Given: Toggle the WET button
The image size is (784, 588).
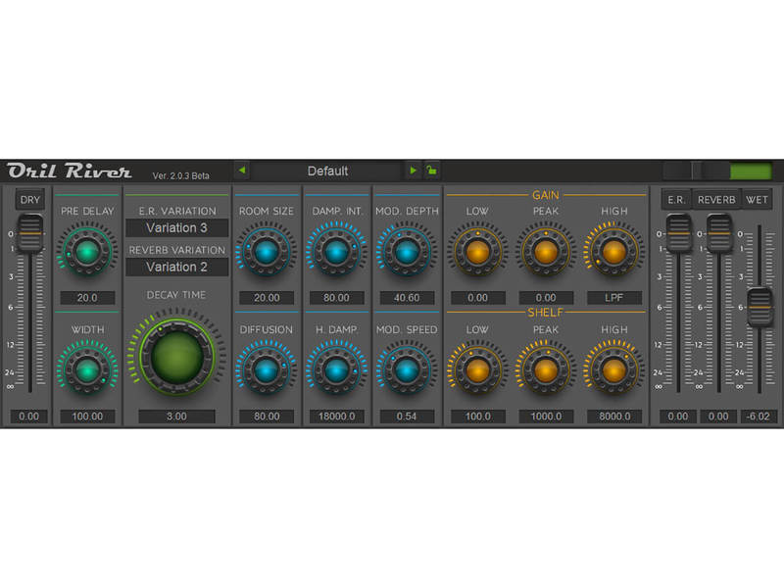Looking at the screenshot, I should (x=757, y=200).
